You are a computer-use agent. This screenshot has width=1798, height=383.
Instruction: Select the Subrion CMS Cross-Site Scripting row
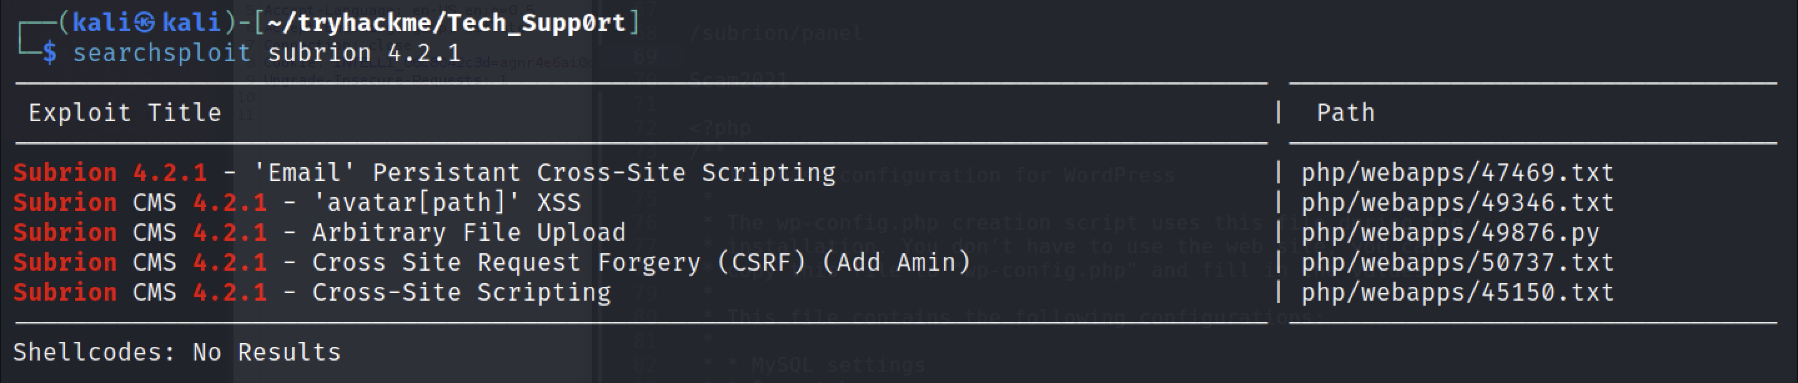tap(312, 293)
